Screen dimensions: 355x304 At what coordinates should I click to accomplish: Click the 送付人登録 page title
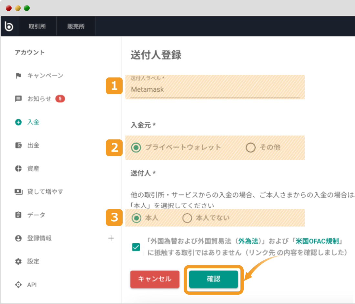point(156,55)
